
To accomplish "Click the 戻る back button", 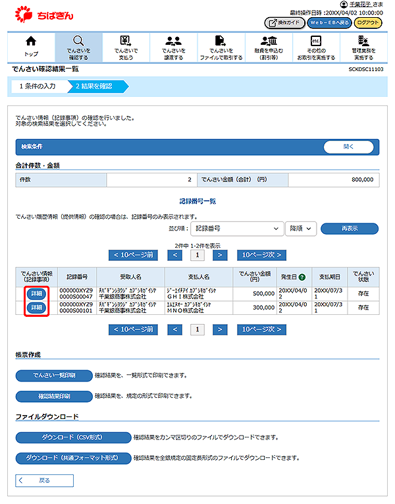I will pyautogui.click(x=45, y=480).
